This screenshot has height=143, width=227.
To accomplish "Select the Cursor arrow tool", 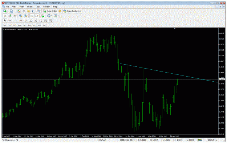I will 5,21.
